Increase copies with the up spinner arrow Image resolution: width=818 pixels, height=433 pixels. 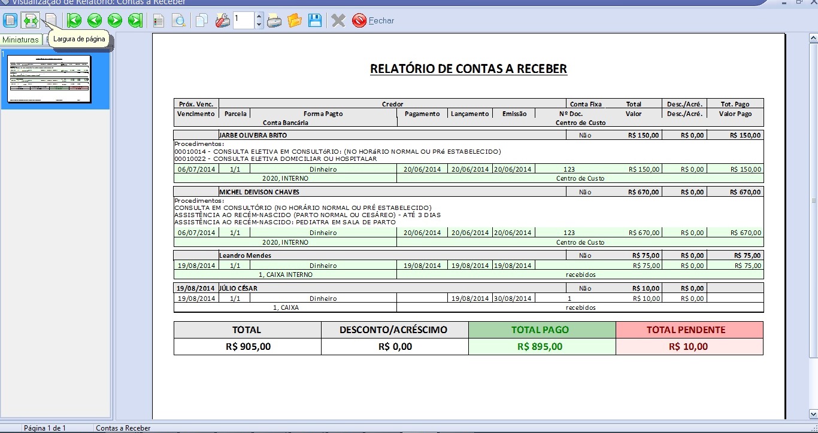259,16
